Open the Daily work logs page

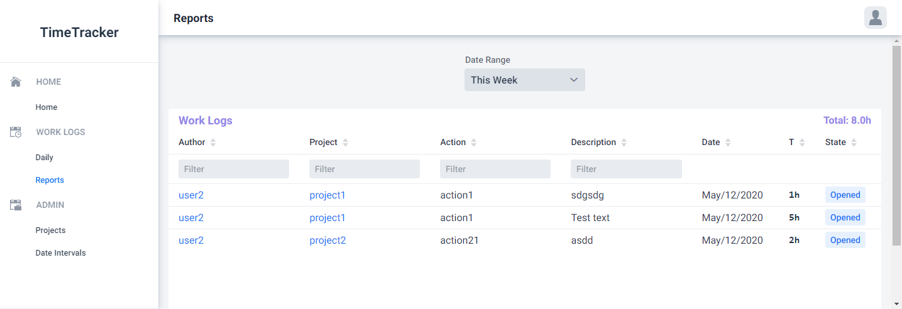(44, 158)
